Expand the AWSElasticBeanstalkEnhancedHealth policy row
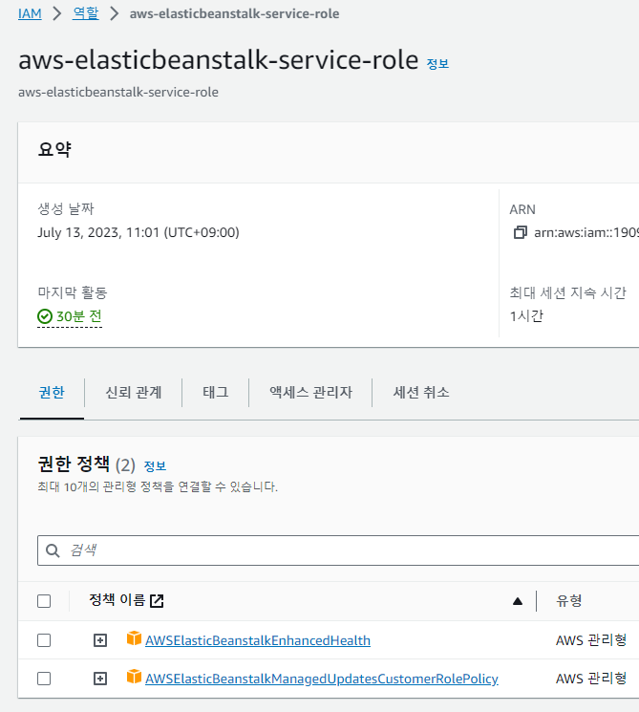Image resolution: width=639 pixels, height=712 pixels. click(100, 640)
